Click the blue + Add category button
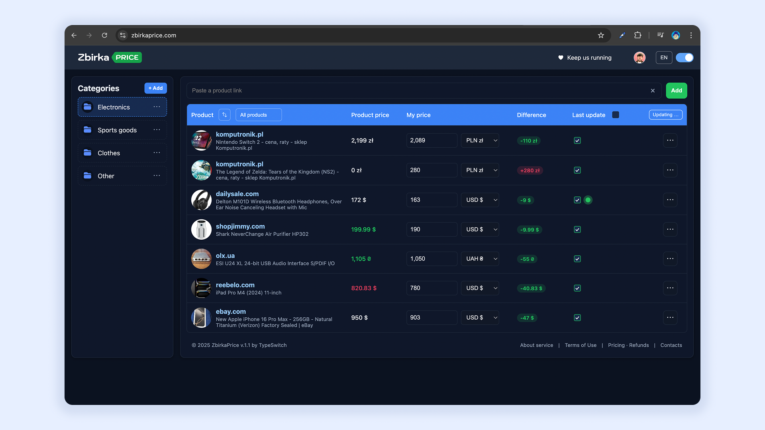The image size is (765, 430). point(155,88)
